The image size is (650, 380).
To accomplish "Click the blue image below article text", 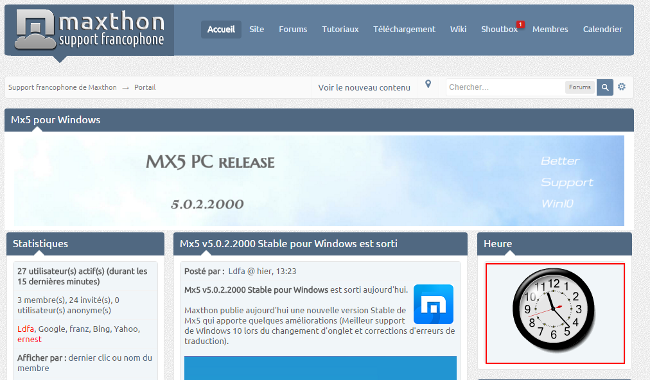I will [321, 368].
